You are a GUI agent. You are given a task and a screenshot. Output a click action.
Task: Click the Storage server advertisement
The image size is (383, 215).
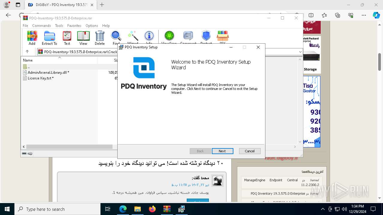[311, 55]
